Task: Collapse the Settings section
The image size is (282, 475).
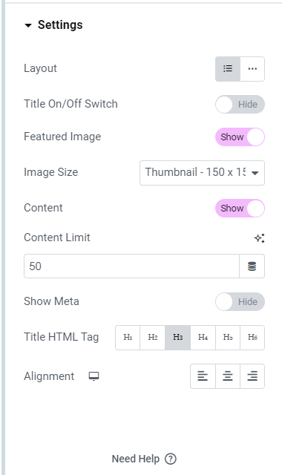Action: click(53, 24)
